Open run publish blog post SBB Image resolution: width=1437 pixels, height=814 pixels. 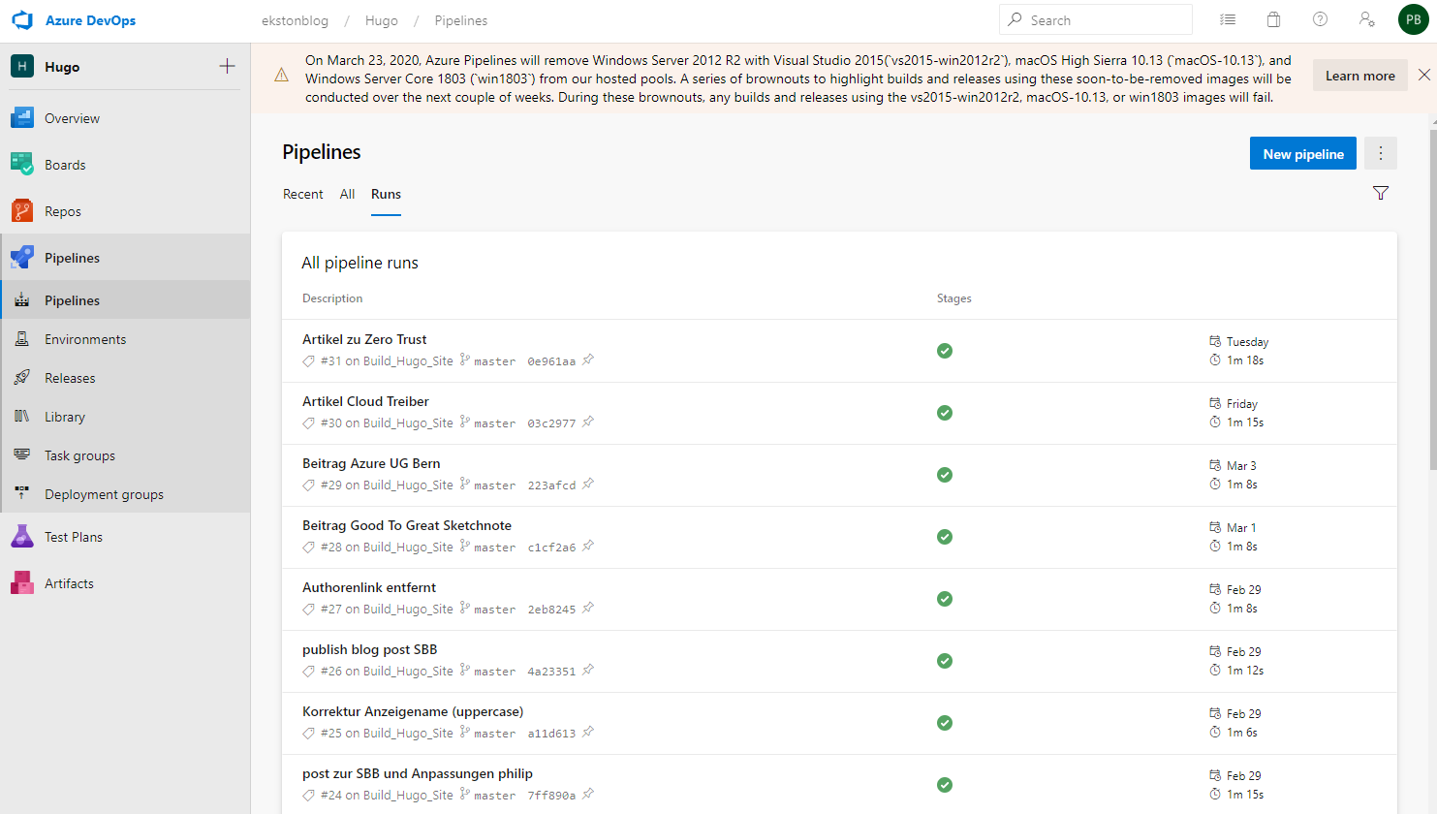(x=369, y=649)
